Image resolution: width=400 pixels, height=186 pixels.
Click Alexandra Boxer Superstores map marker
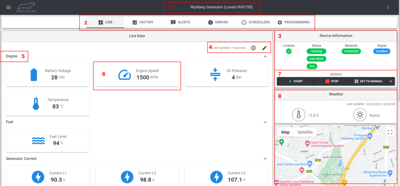(x=390, y=173)
